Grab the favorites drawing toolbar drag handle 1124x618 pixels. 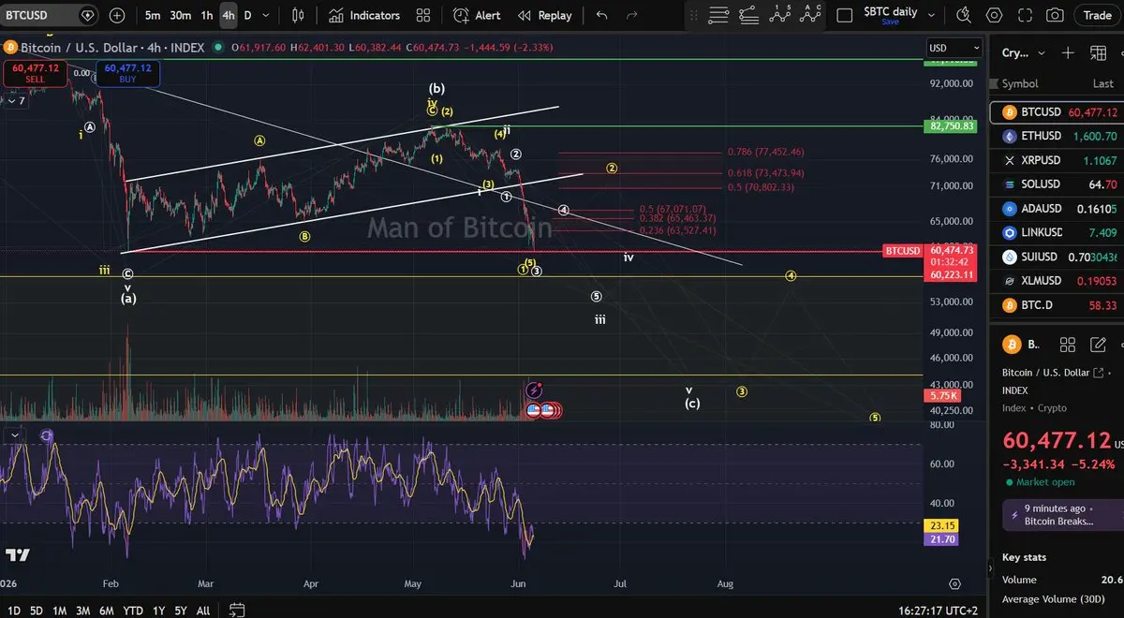(694, 15)
